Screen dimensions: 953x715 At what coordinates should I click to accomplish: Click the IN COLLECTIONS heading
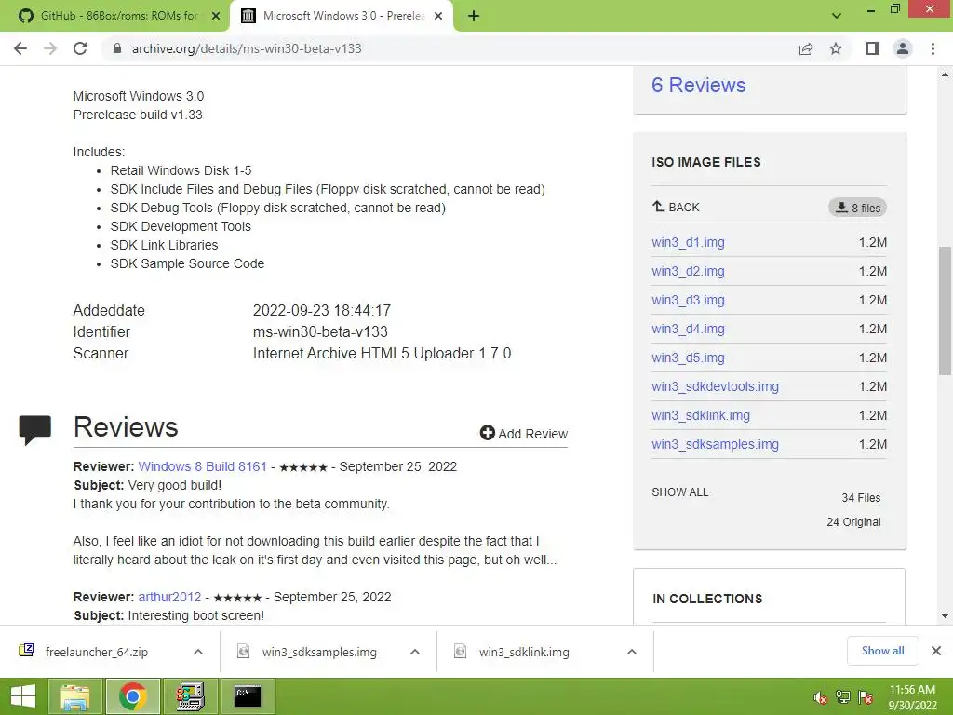click(707, 599)
